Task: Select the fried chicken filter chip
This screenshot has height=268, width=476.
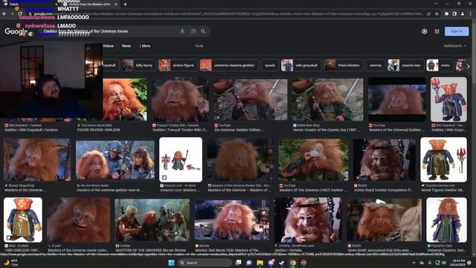Action: pos(343,66)
